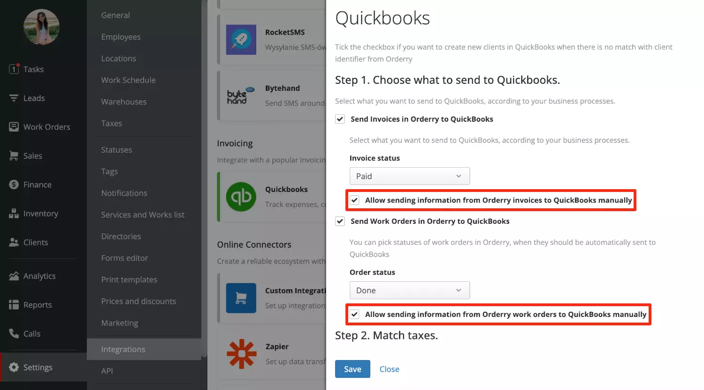Image resolution: width=704 pixels, height=390 pixels.
Task: Click the Step 2. Match taxes heading
Action: [x=386, y=336]
